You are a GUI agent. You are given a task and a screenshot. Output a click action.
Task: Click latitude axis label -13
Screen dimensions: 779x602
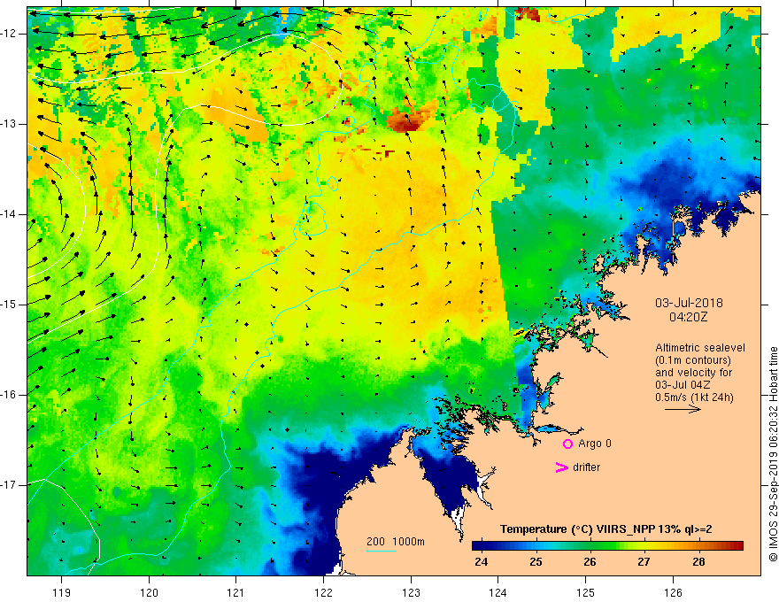[9, 124]
